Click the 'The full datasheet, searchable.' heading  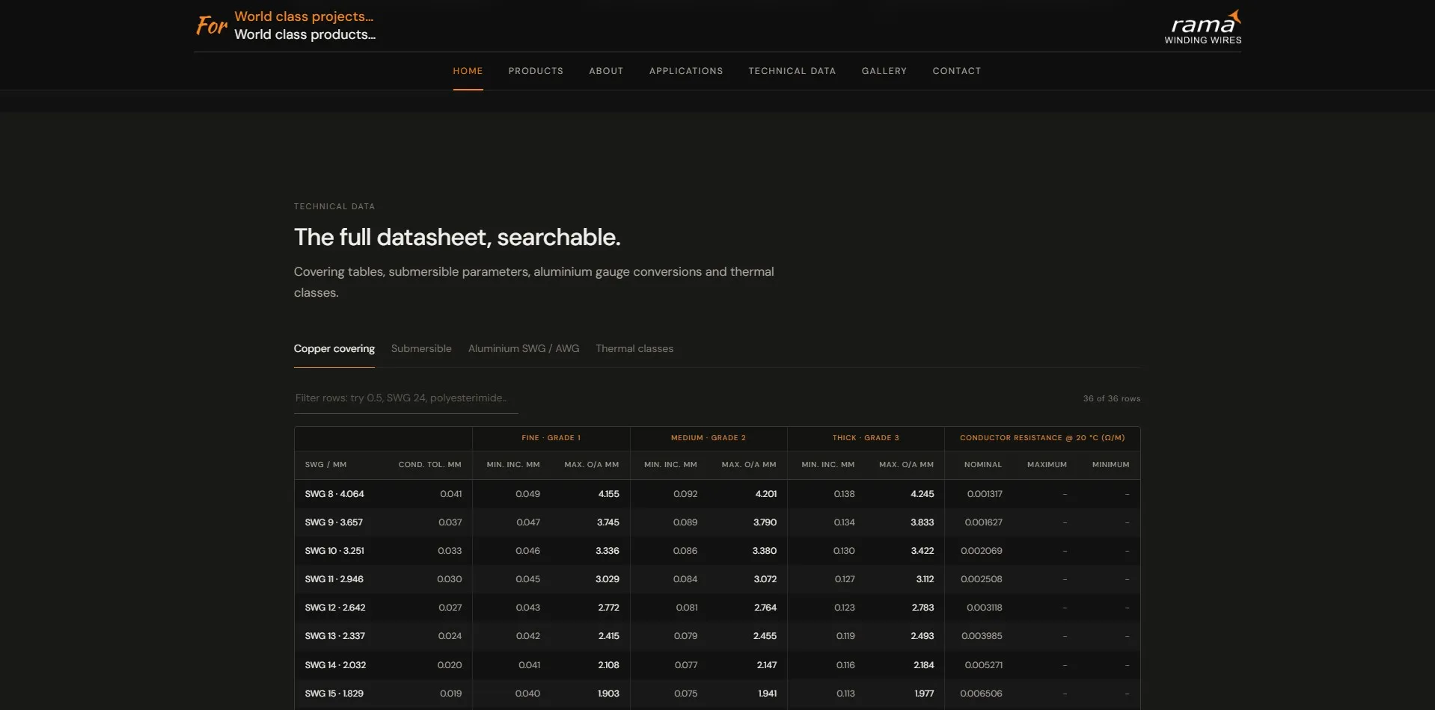coord(457,238)
